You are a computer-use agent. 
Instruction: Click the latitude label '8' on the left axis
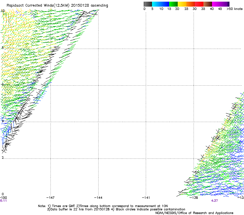click(x=3, y=48)
